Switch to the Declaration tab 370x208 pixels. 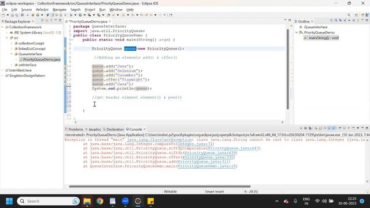113,129
